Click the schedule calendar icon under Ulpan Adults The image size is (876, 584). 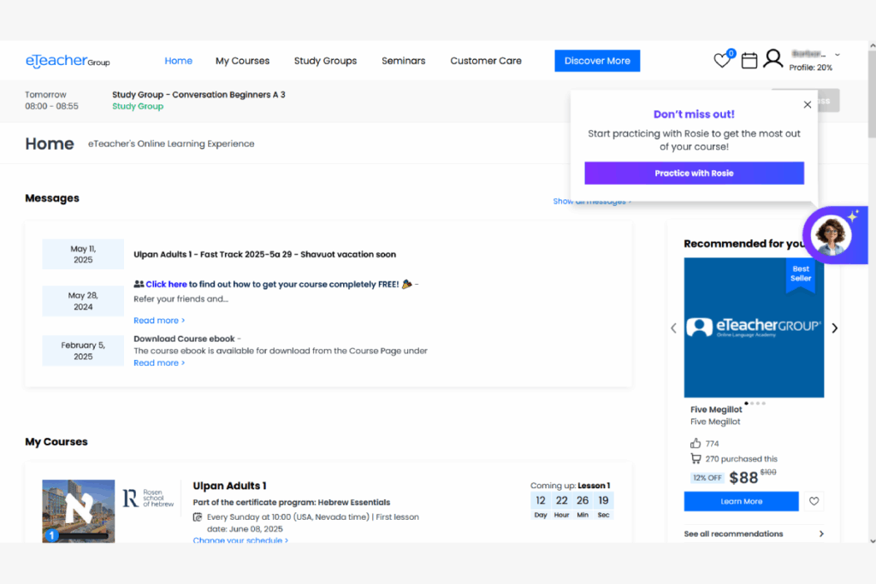click(198, 517)
